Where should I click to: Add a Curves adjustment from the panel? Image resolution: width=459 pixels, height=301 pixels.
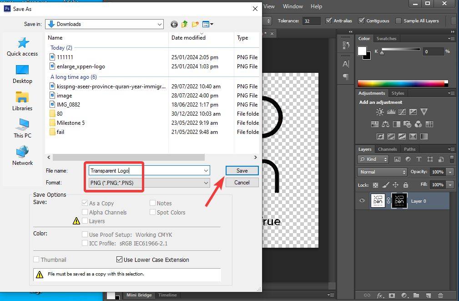click(x=402, y=112)
